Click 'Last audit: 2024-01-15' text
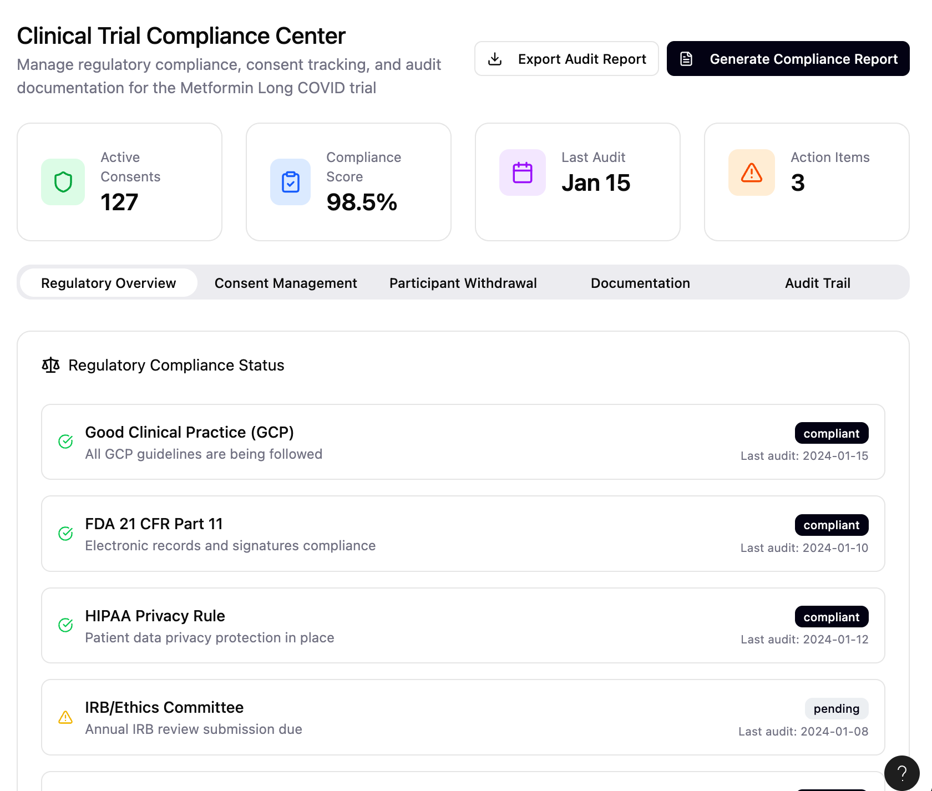 tap(804, 456)
